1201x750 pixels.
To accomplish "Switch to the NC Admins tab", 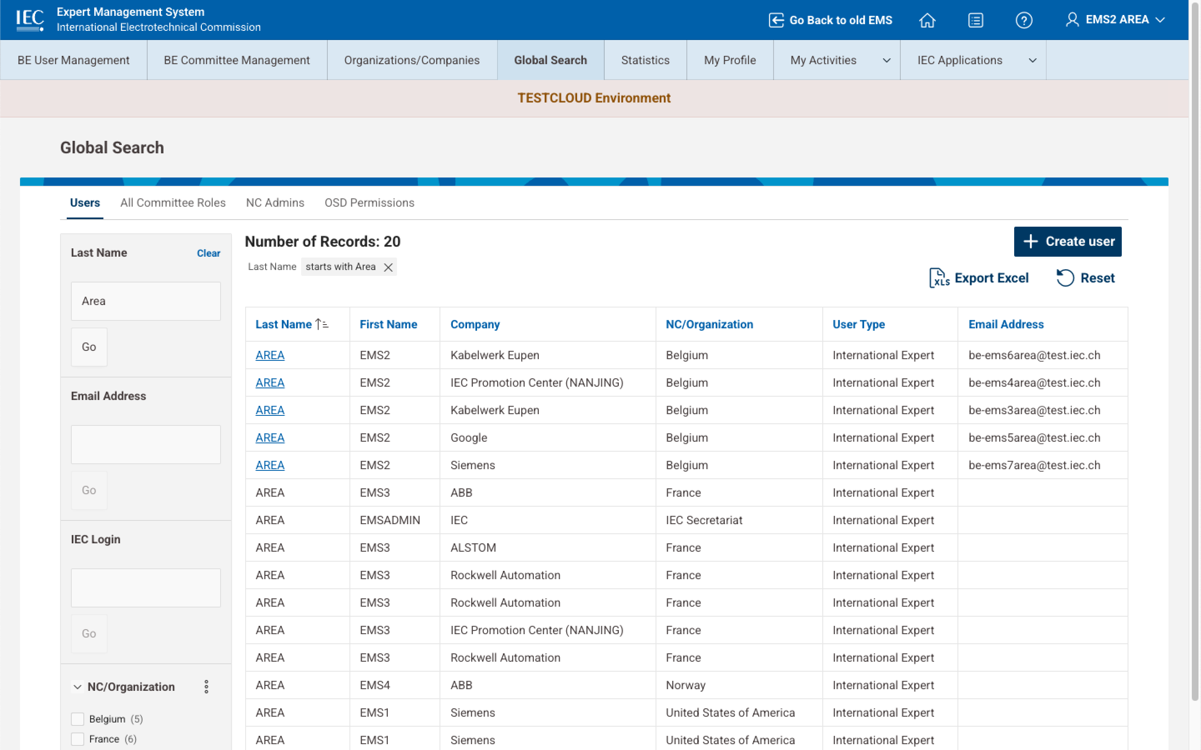I will pyautogui.click(x=275, y=202).
